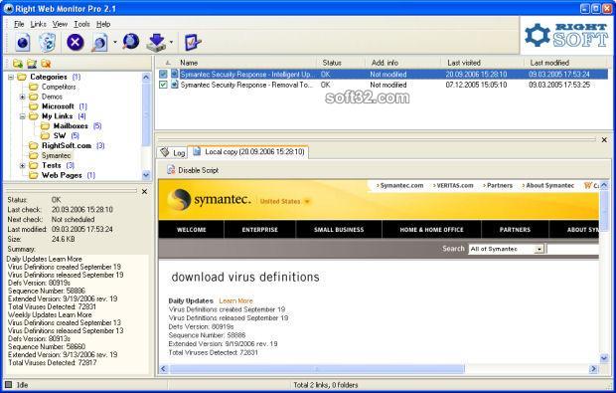
Task: Close the preview pane with its X
Action: (x=604, y=139)
